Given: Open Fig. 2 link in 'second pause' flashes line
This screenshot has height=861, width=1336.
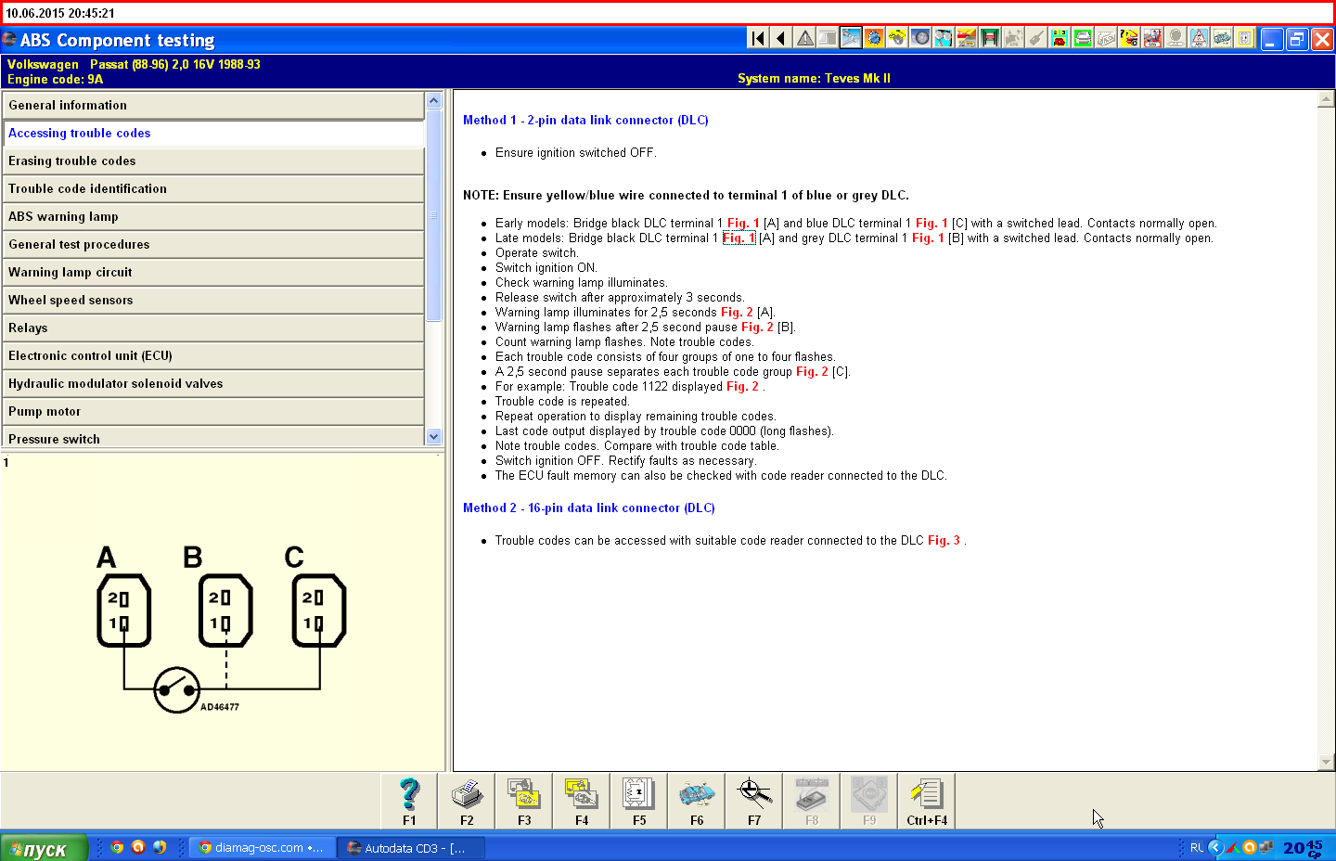Looking at the screenshot, I should coord(757,327).
